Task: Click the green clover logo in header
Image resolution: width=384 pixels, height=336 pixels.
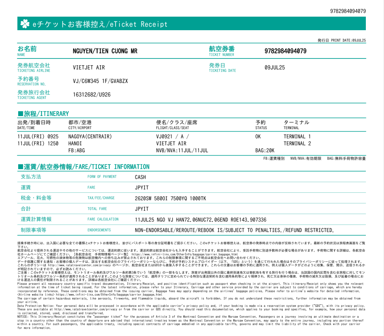Action: tap(25, 24)
